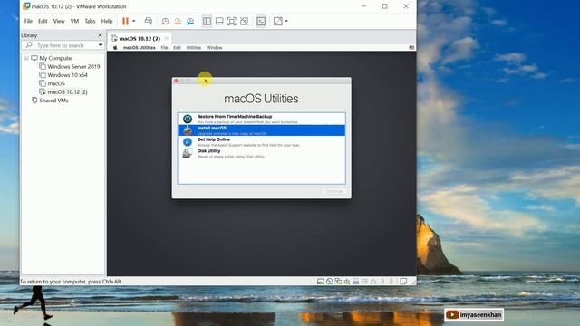Viewport: 580px width, 326px height.
Task: Select My Computer in the library
Action: (x=56, y=58)
